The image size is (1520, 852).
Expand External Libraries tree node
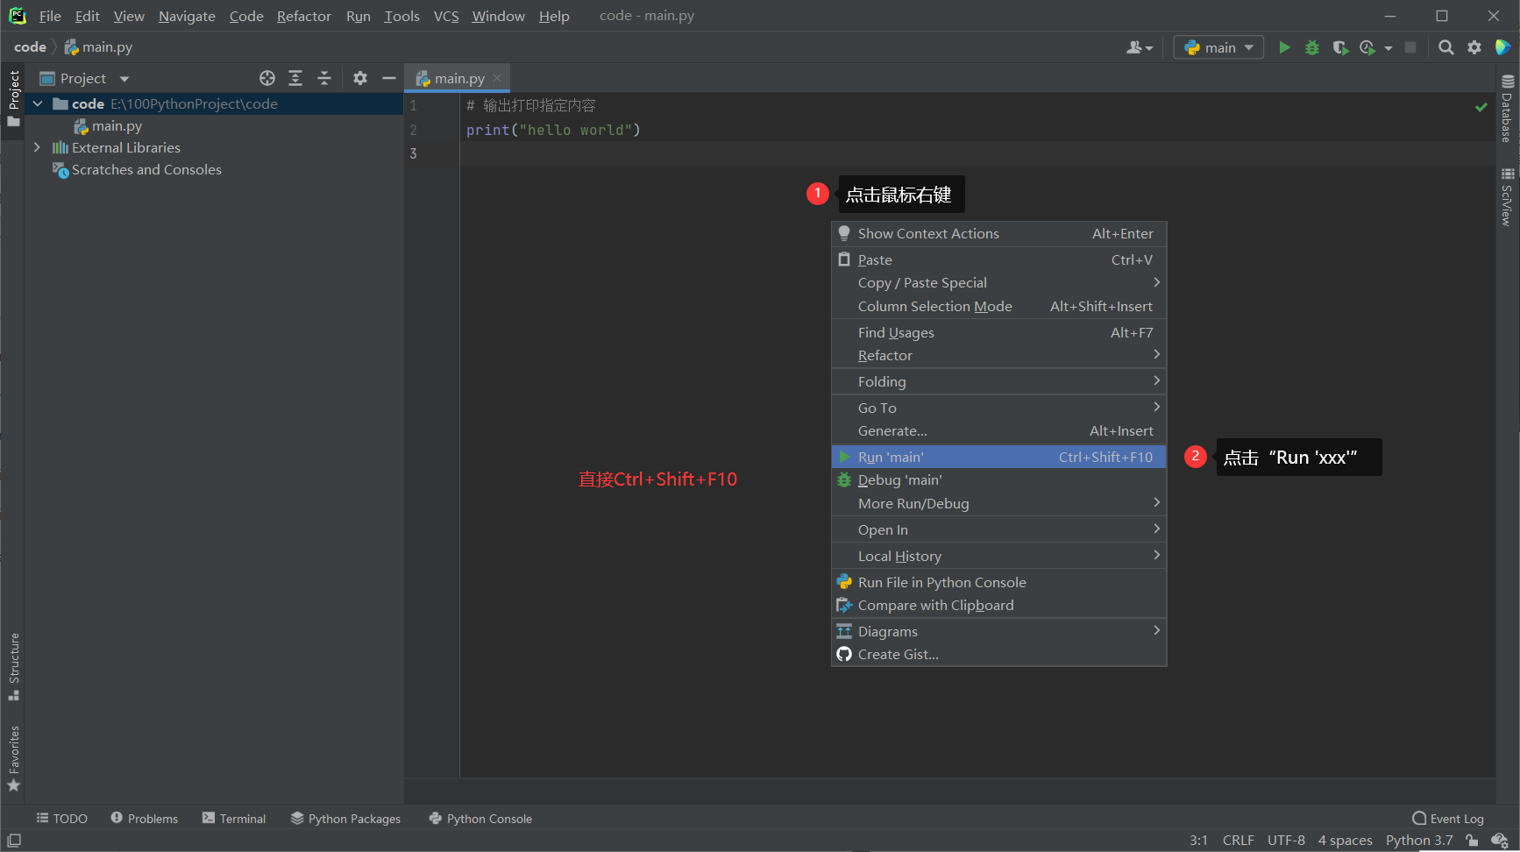(37, 147)
